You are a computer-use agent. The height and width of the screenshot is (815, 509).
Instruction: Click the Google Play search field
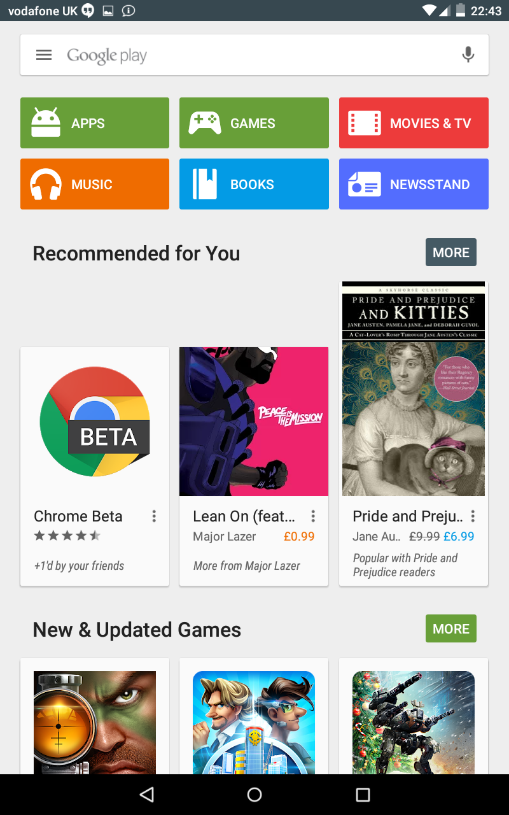coord(254,55)
